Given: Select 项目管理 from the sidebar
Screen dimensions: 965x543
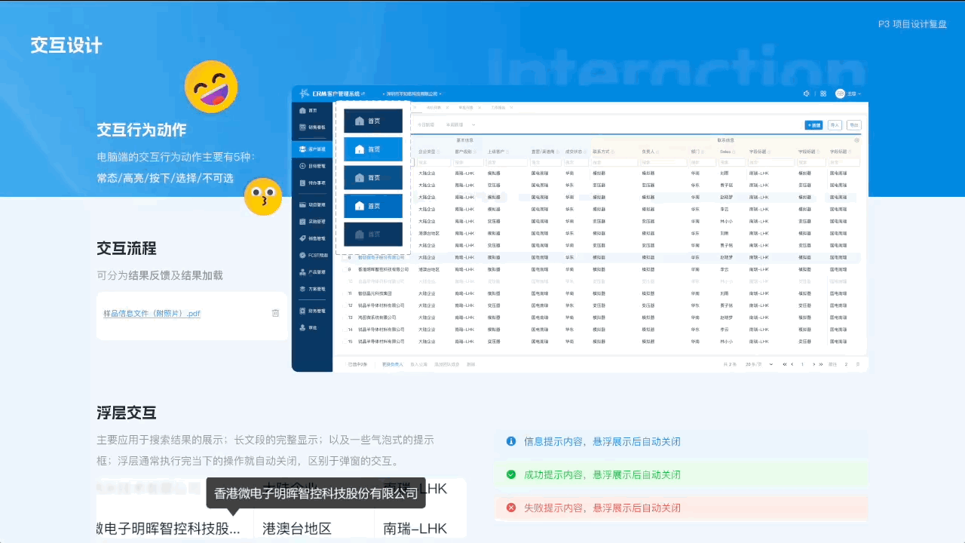Looking at the screenshot, I should pos(311,205).
